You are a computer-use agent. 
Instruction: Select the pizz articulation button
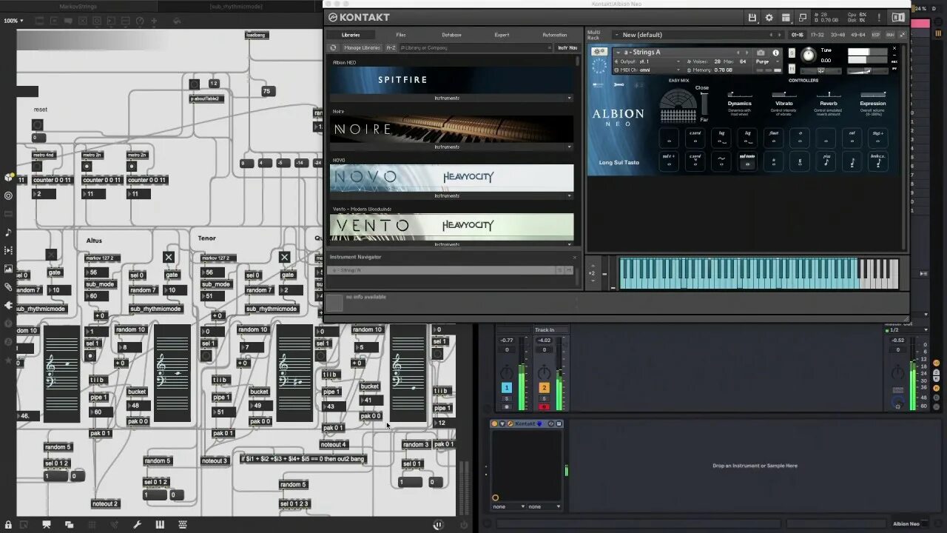pos(826,160)
